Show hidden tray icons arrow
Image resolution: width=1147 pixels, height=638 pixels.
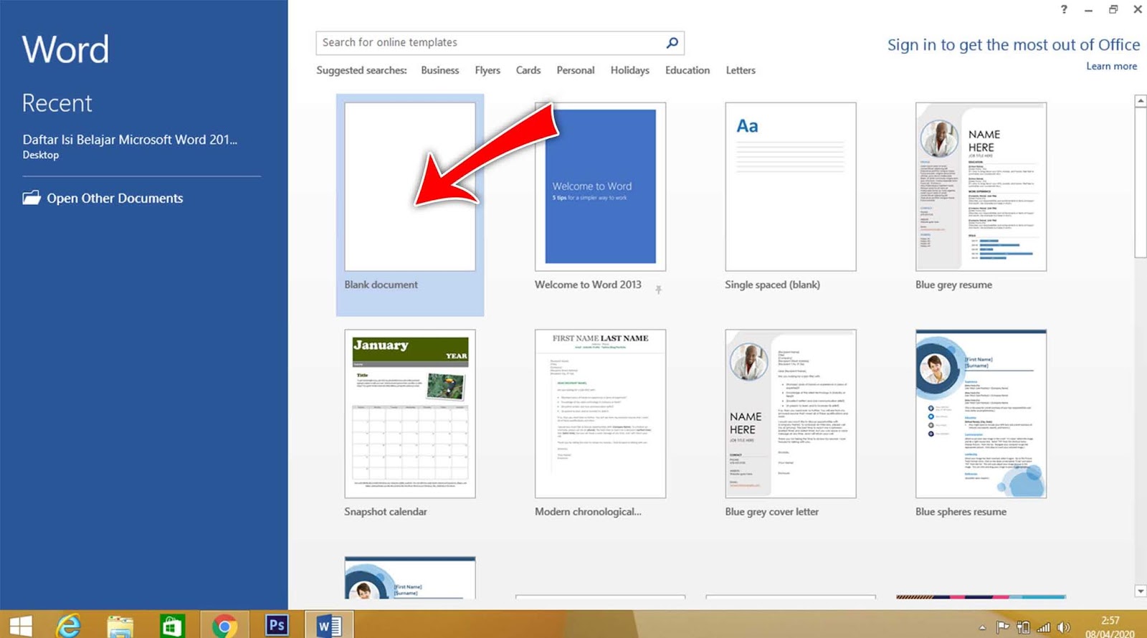pos(982,628)
